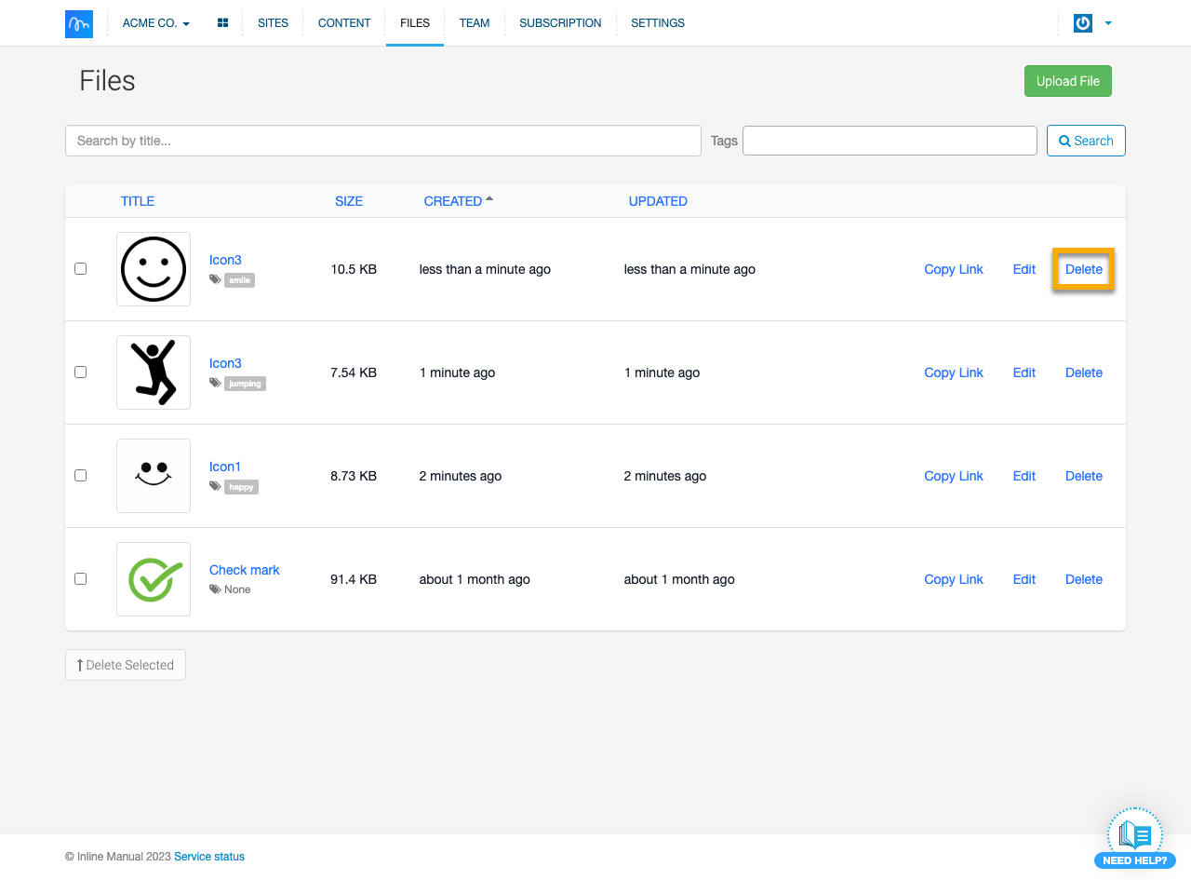The image size is (1191, 880).
Task: Switch to the Content tab
Action: [x=344, y=23]
